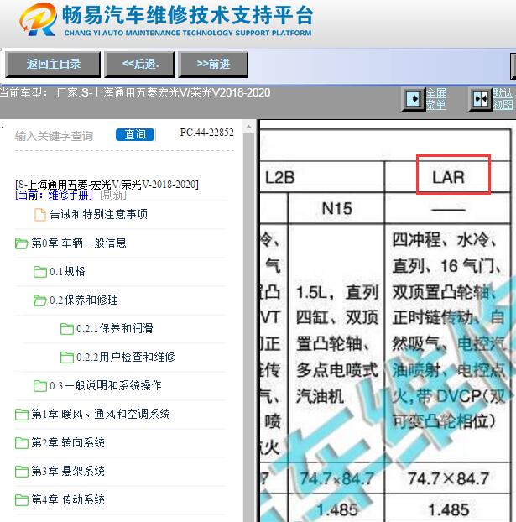Screen dimensions: 516x522
Task: Click folder icon of 第3章 悬架系统
Action: pos(22,472)
